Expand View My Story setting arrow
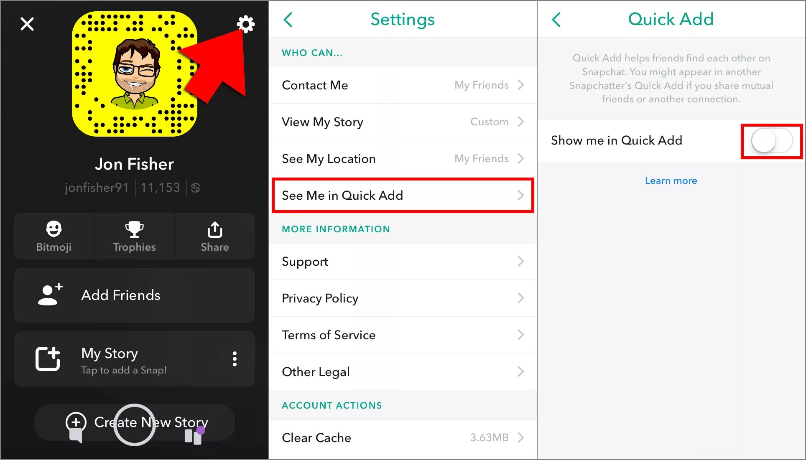 click(520, 122)
